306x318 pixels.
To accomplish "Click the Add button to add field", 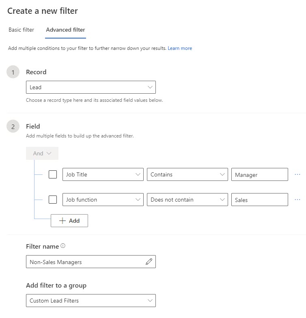I will pyautogui.click(x=69, y=221).
